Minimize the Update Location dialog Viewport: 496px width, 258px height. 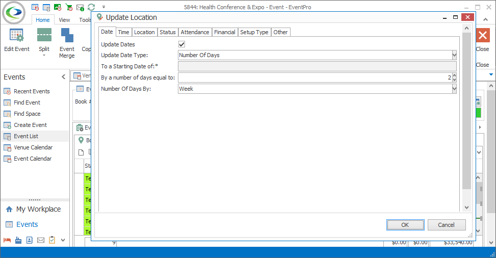(445, 17)
